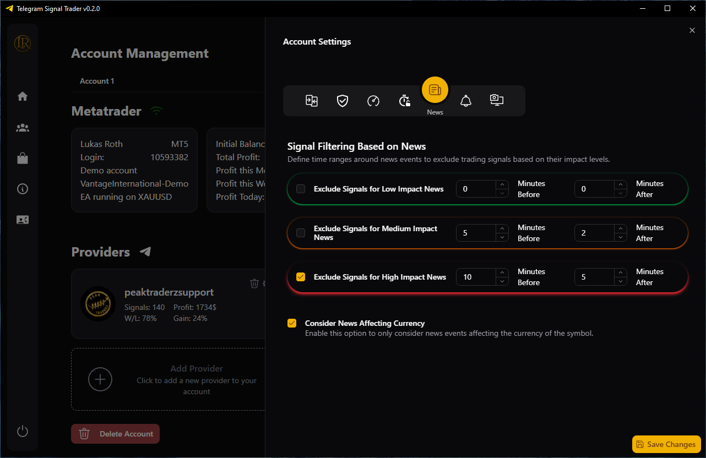Image resolution: width=706 pixels, height=458 pixels.
Task: Click the app logo in sidebar
Action: point(23,42)
